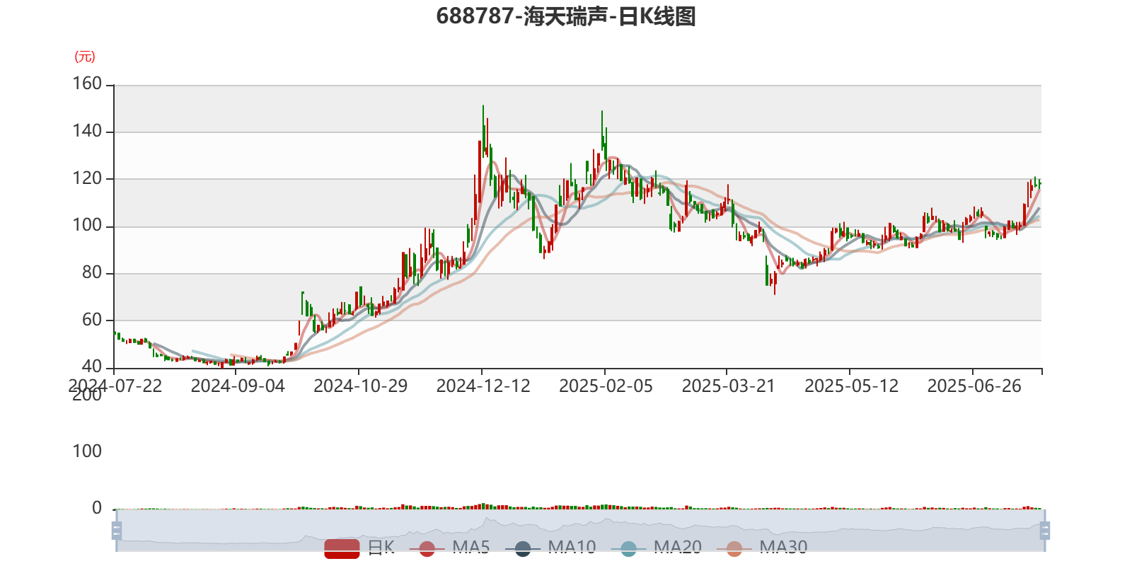Screen dimensions: 1132x566
Task: Toggle the MA5 line legend
Action: point(449,548)
